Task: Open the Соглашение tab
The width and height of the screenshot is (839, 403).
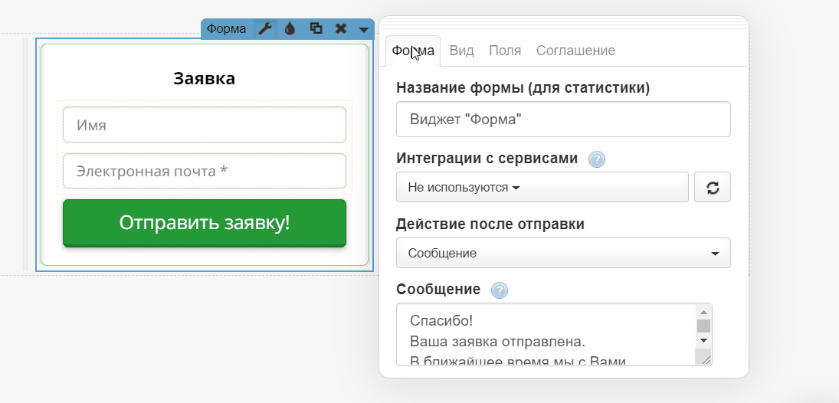Action: (x=575, y=51)
